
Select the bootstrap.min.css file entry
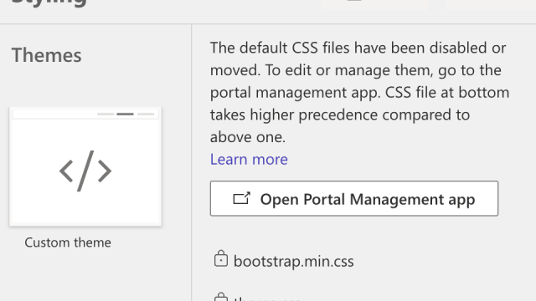click(x=294, y=262)
